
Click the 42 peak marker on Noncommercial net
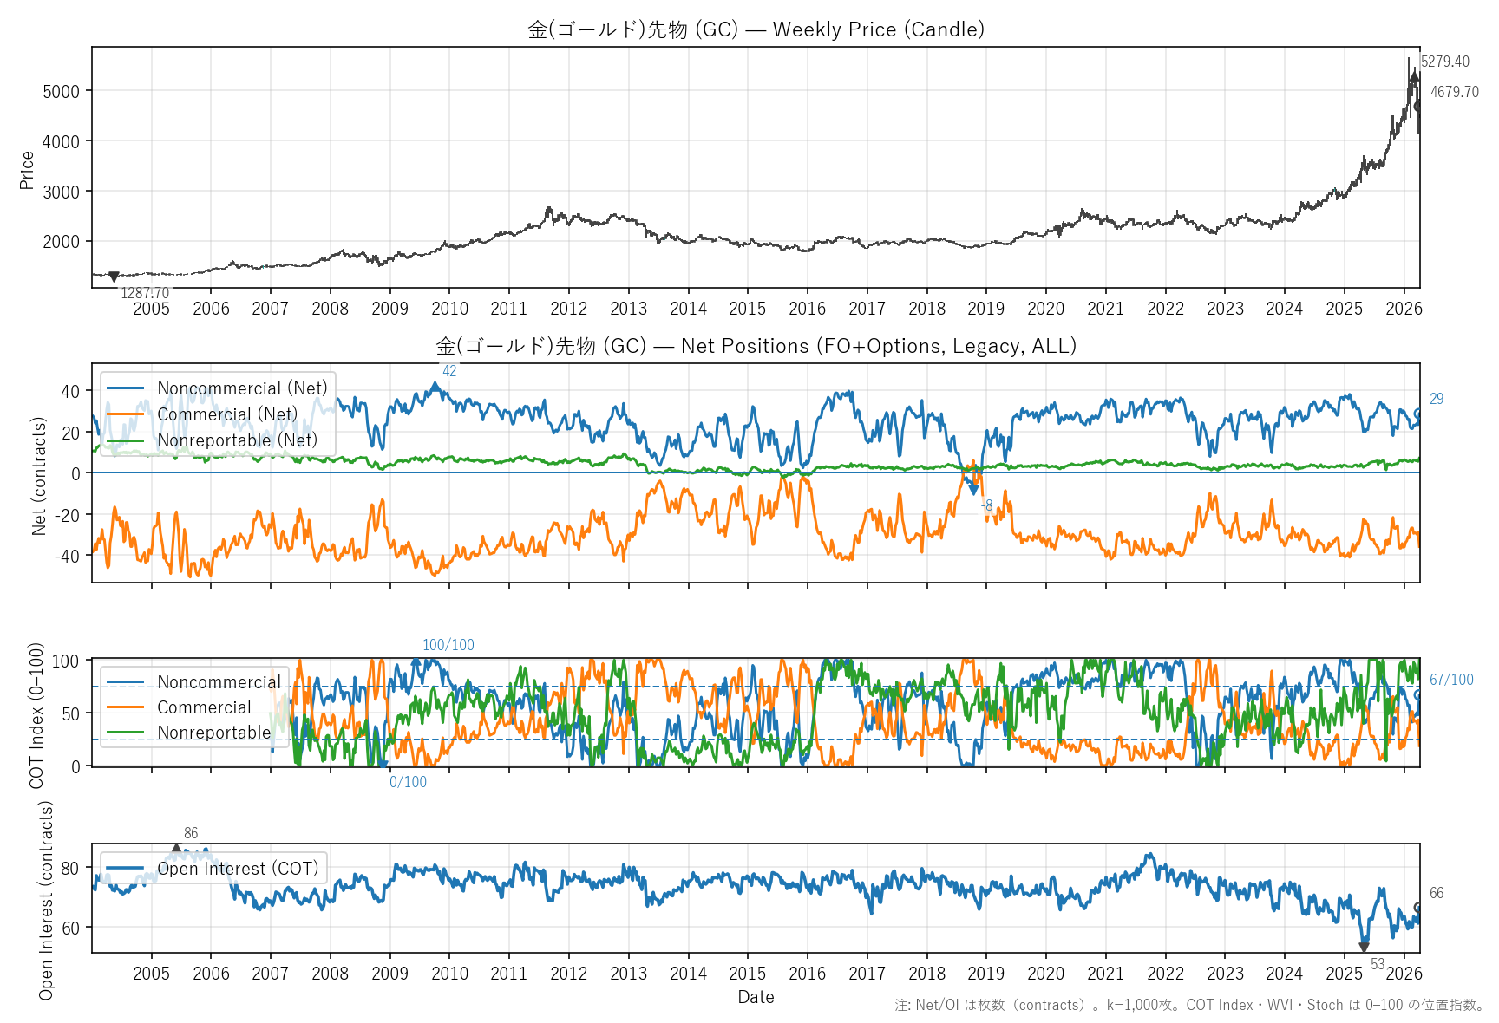pos(435,387)
